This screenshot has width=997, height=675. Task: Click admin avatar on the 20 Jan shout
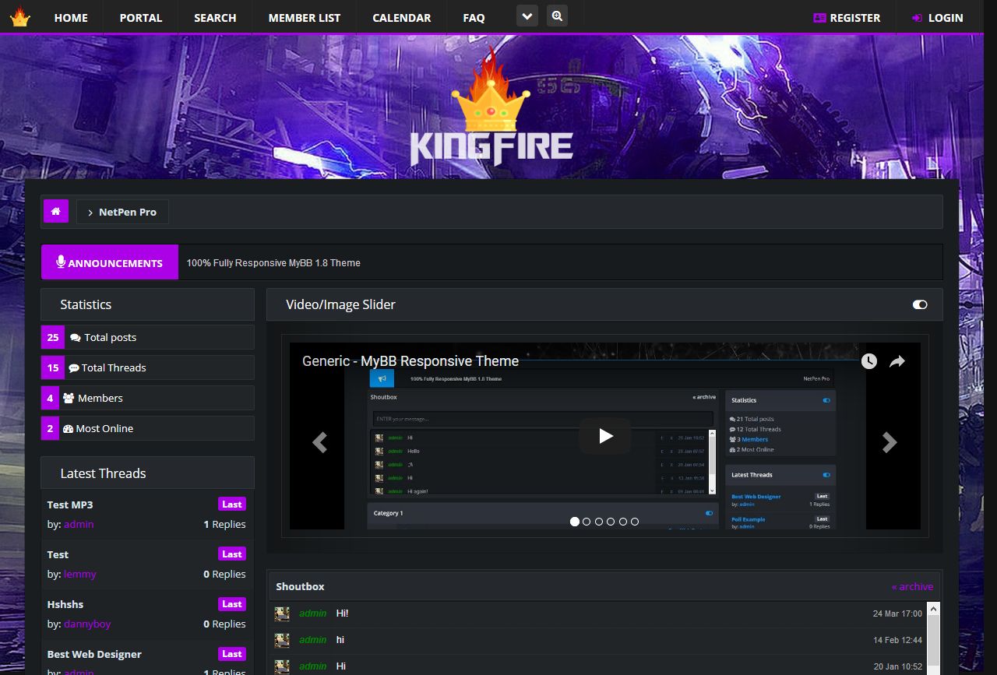[282, 666]
